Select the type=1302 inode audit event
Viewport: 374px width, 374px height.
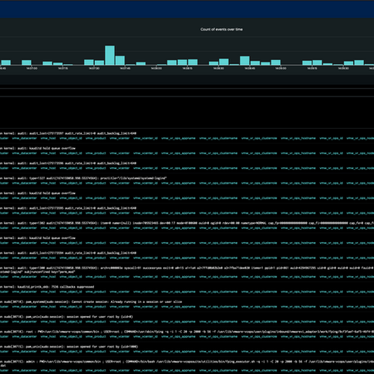(187, 223)
